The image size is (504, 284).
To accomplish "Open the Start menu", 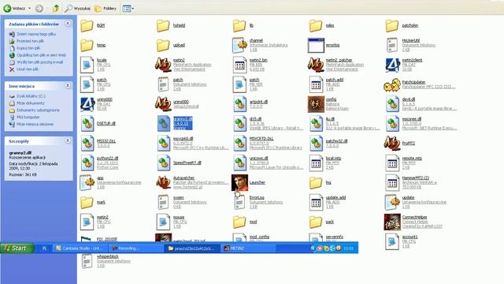I will (x=17, y=248).
